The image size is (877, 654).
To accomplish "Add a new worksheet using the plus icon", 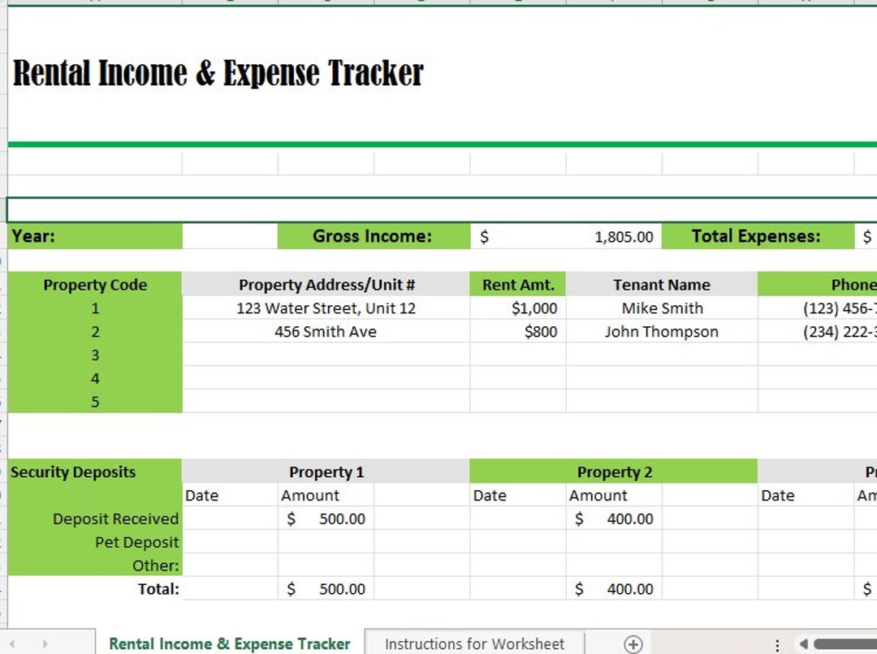I will coord(632,643).
